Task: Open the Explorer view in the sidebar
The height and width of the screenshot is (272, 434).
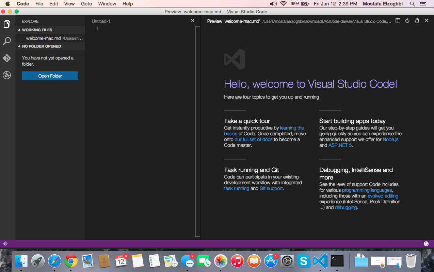Action: click(7, 24)
